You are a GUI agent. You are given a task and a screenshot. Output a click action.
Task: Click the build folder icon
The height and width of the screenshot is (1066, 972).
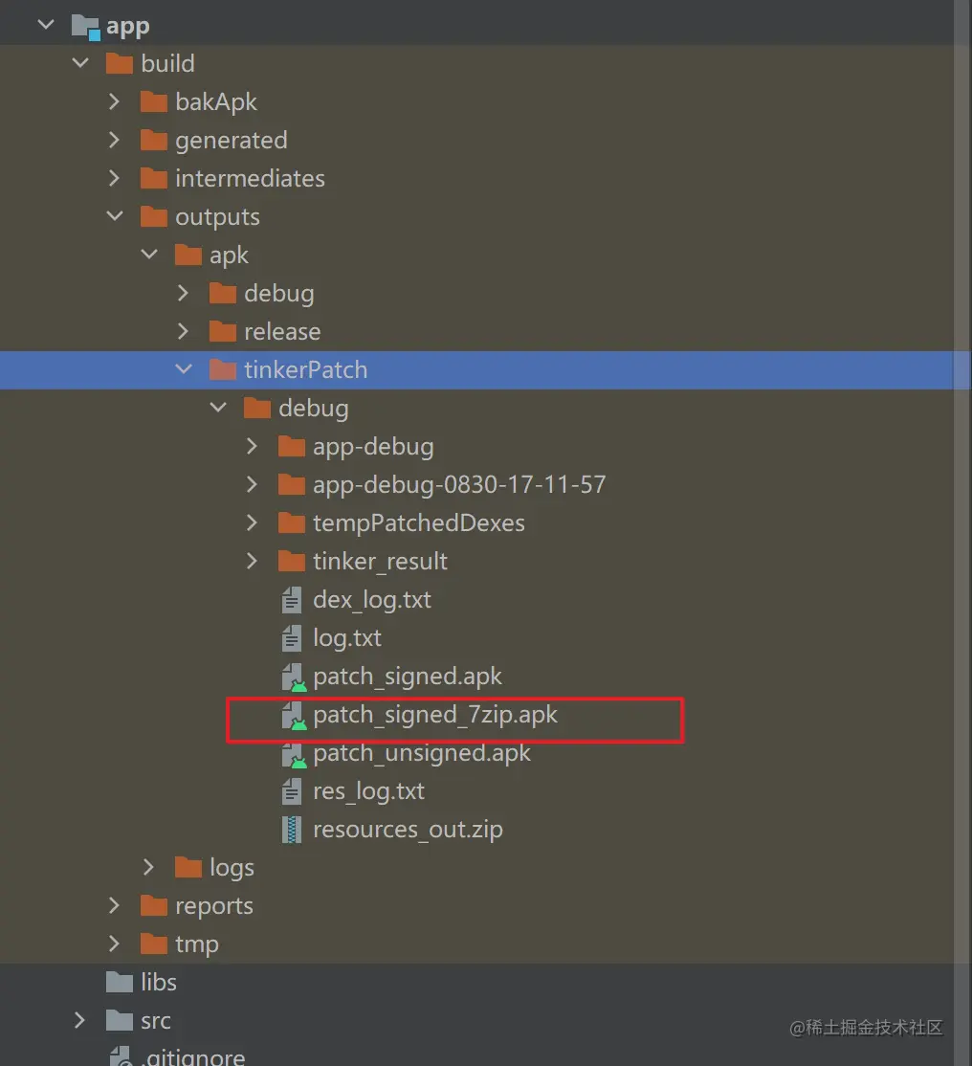point(120,64)
